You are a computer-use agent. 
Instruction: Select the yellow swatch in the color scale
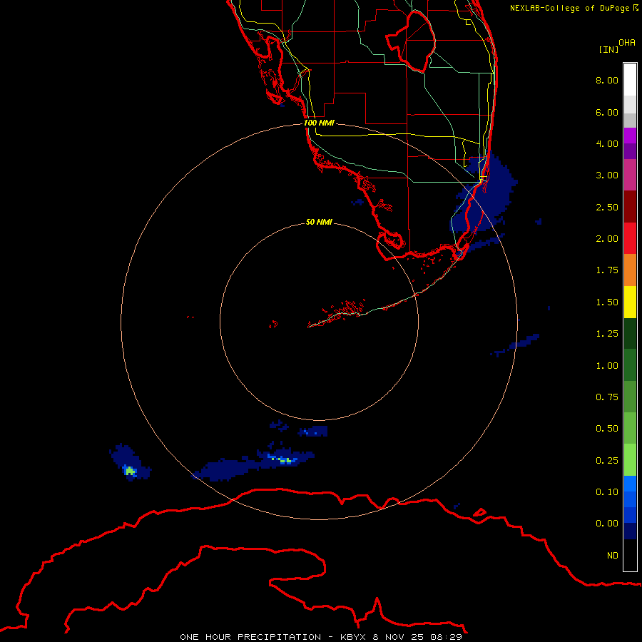click(x=630, y=302)
